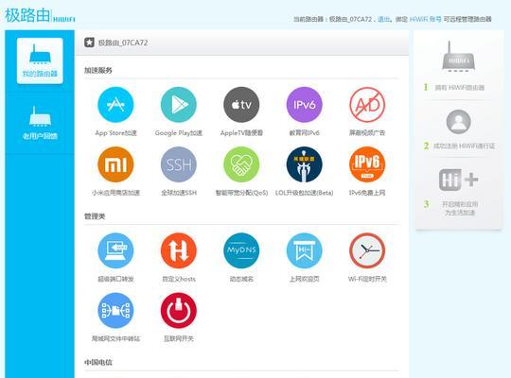Viewport: 511px width, 378px height.
Task: Open LOL升级包加速(Beta) icon
Action: pos(304,164)
